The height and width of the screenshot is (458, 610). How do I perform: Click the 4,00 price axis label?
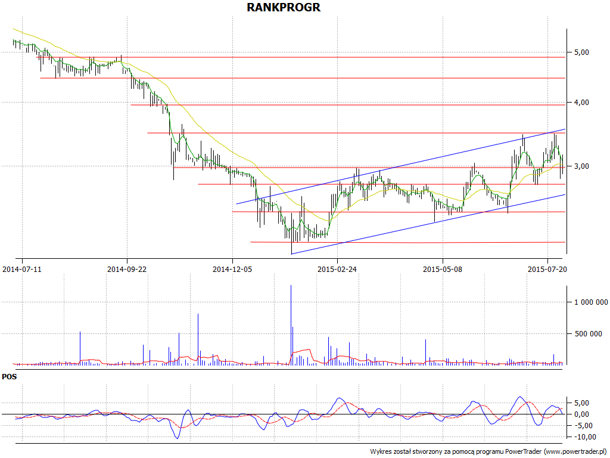581,103
